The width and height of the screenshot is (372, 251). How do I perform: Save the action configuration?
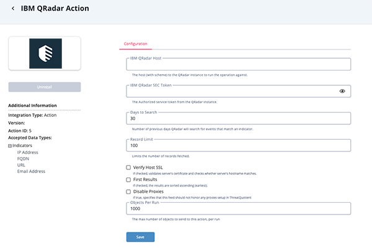point(141,237)
